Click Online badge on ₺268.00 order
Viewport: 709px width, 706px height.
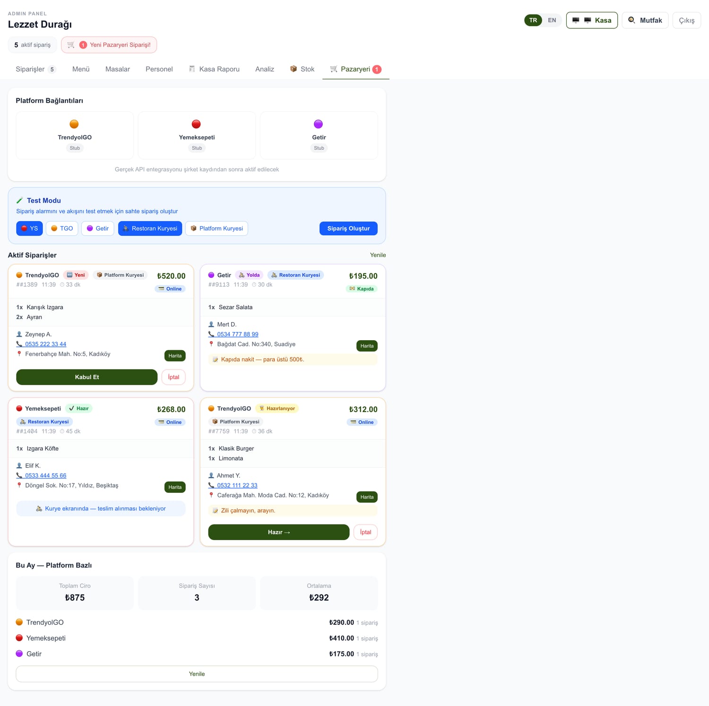(x=170, y=422)
